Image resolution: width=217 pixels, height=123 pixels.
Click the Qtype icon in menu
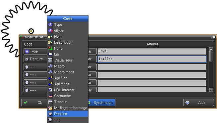click(x=50, y=30)
